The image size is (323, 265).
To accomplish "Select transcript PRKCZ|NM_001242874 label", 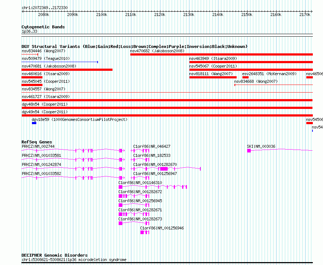I will tap(41, 165).
